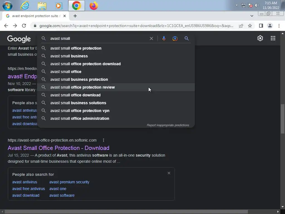Share this page icon in address bar

coord(241,26)
